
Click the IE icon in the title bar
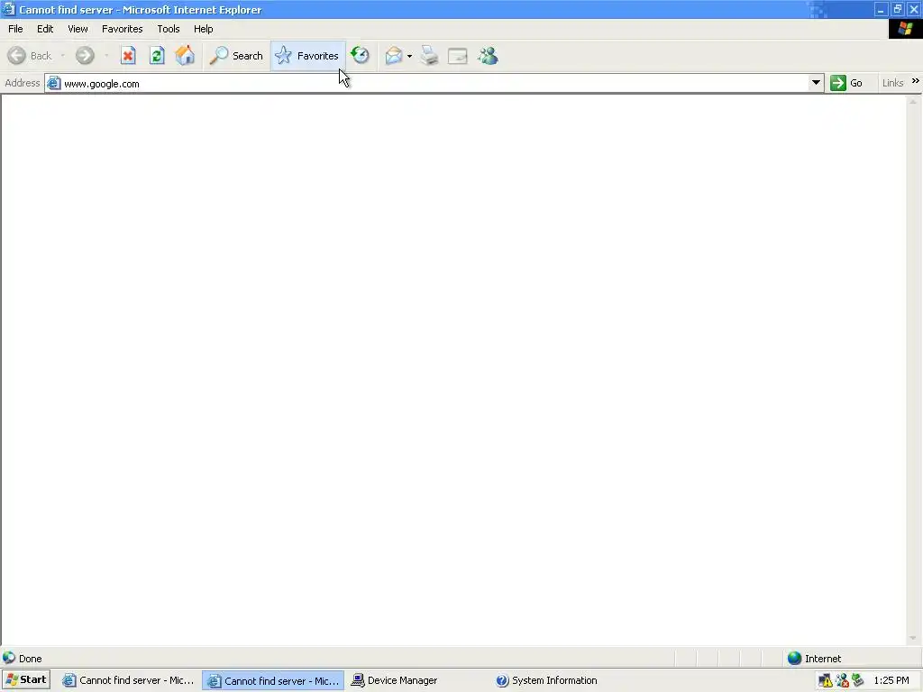tap(8, 9)
